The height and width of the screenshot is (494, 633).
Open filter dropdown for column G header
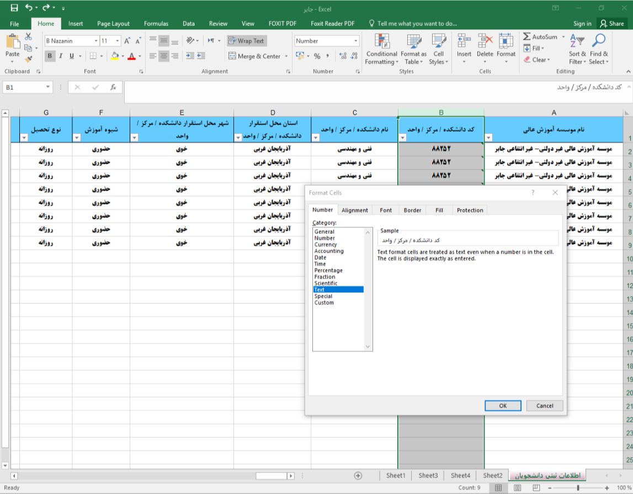(x=24, y=138)
